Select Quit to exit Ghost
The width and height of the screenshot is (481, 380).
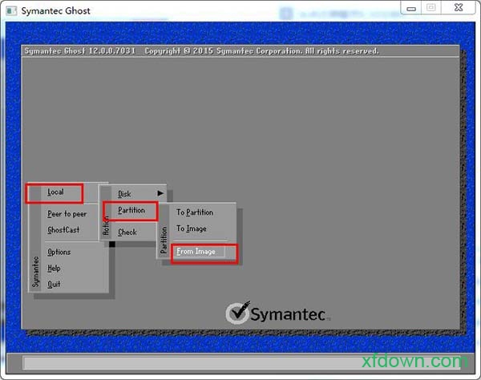coord(54,284)
